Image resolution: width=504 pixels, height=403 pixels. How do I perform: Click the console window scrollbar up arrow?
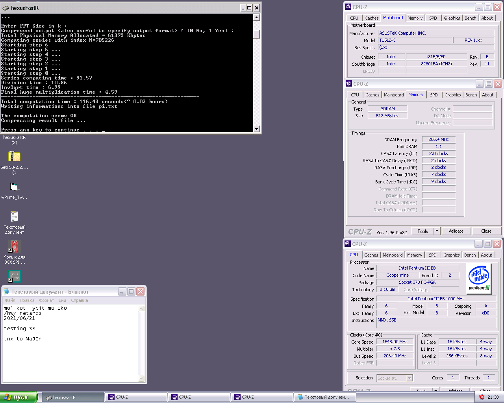pos(257,17)
